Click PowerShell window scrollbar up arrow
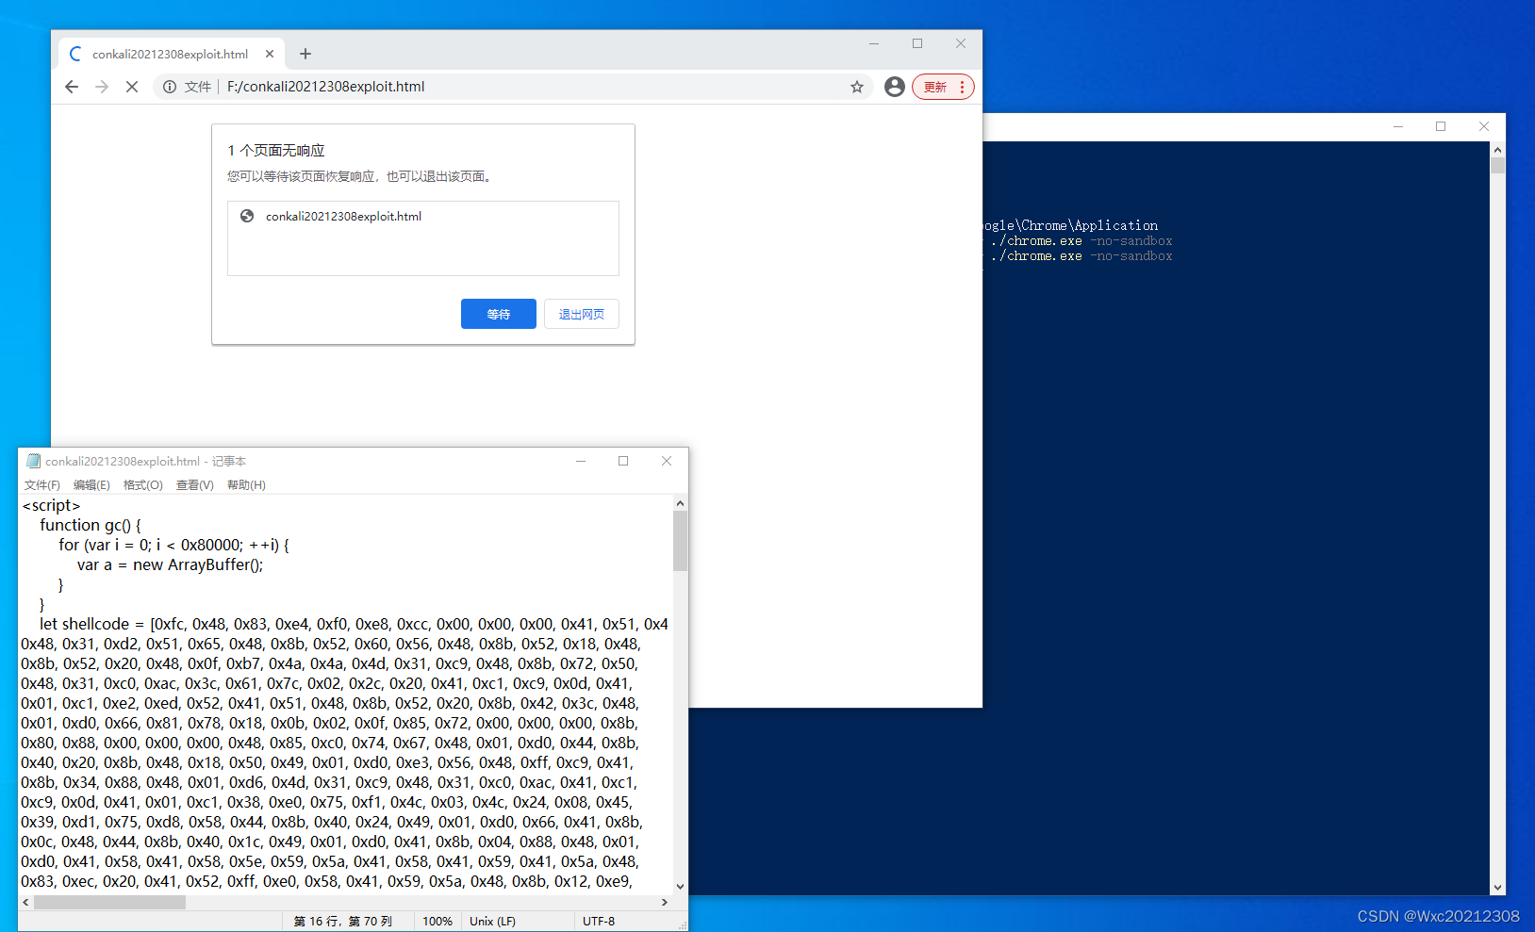1535x932 pixels. 1497,150
